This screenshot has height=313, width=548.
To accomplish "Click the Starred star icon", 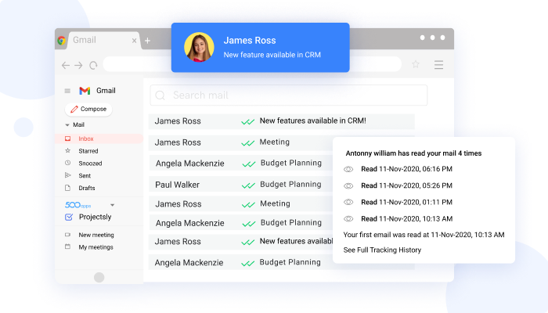I will 68,150.
